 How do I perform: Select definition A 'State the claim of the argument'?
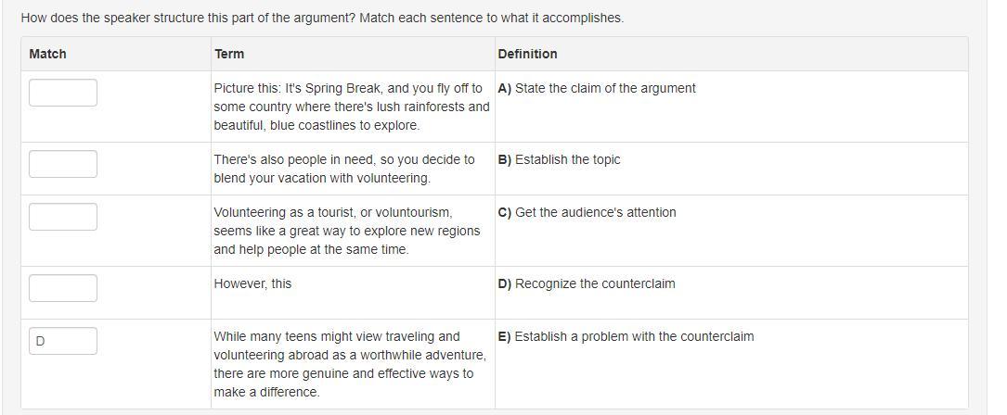tap(597, 88)
